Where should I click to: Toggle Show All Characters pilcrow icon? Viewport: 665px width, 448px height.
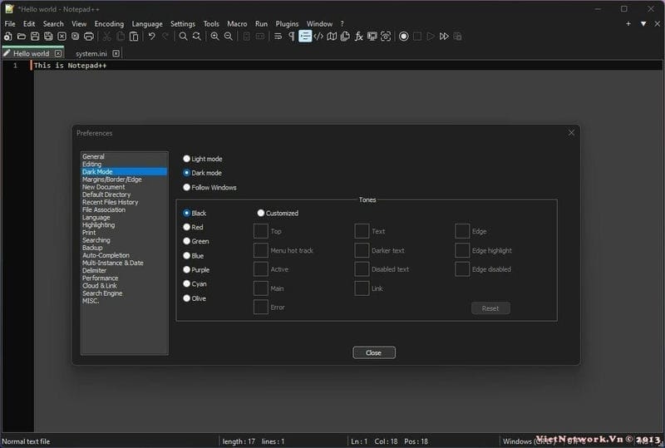tap(292, 37)
